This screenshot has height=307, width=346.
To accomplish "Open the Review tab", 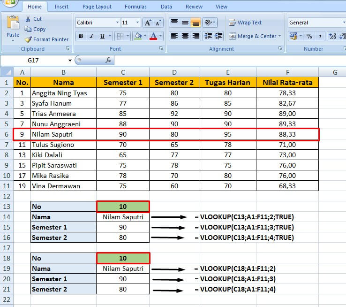I will [x=194, y=7].
